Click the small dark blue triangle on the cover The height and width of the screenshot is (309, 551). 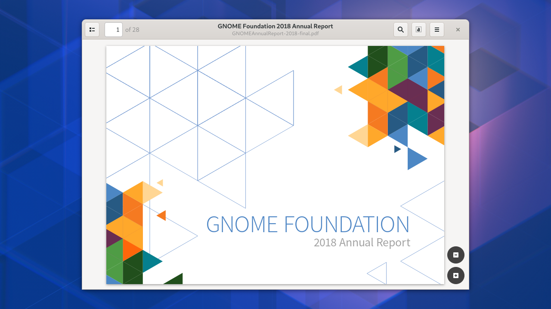tap(397, 149)
